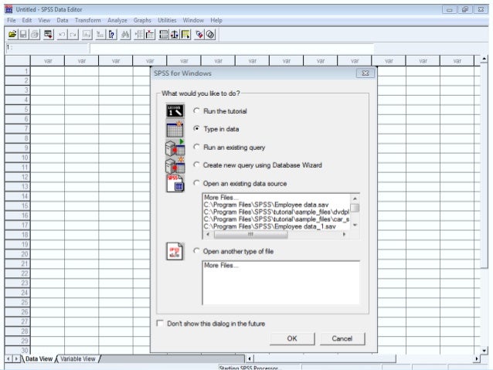Open the Edit menu
Image resolution: width=493 pixels, height=370 pixels.
pyautogui.click(x=27, y=20)
